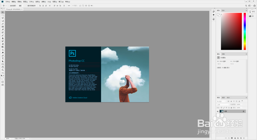Open the Learn panel button (学习)

(x=252, y=12)
